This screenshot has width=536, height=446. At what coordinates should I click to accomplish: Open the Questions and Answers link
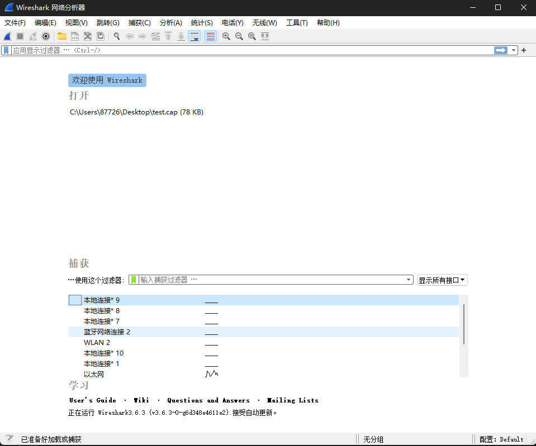[208, 400]
